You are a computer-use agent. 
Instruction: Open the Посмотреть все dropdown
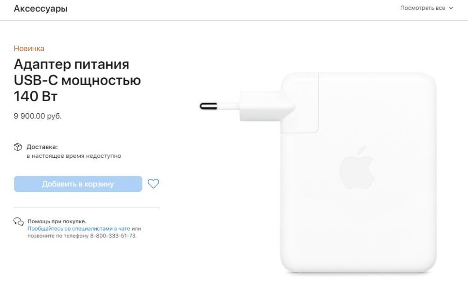(426, 8)
